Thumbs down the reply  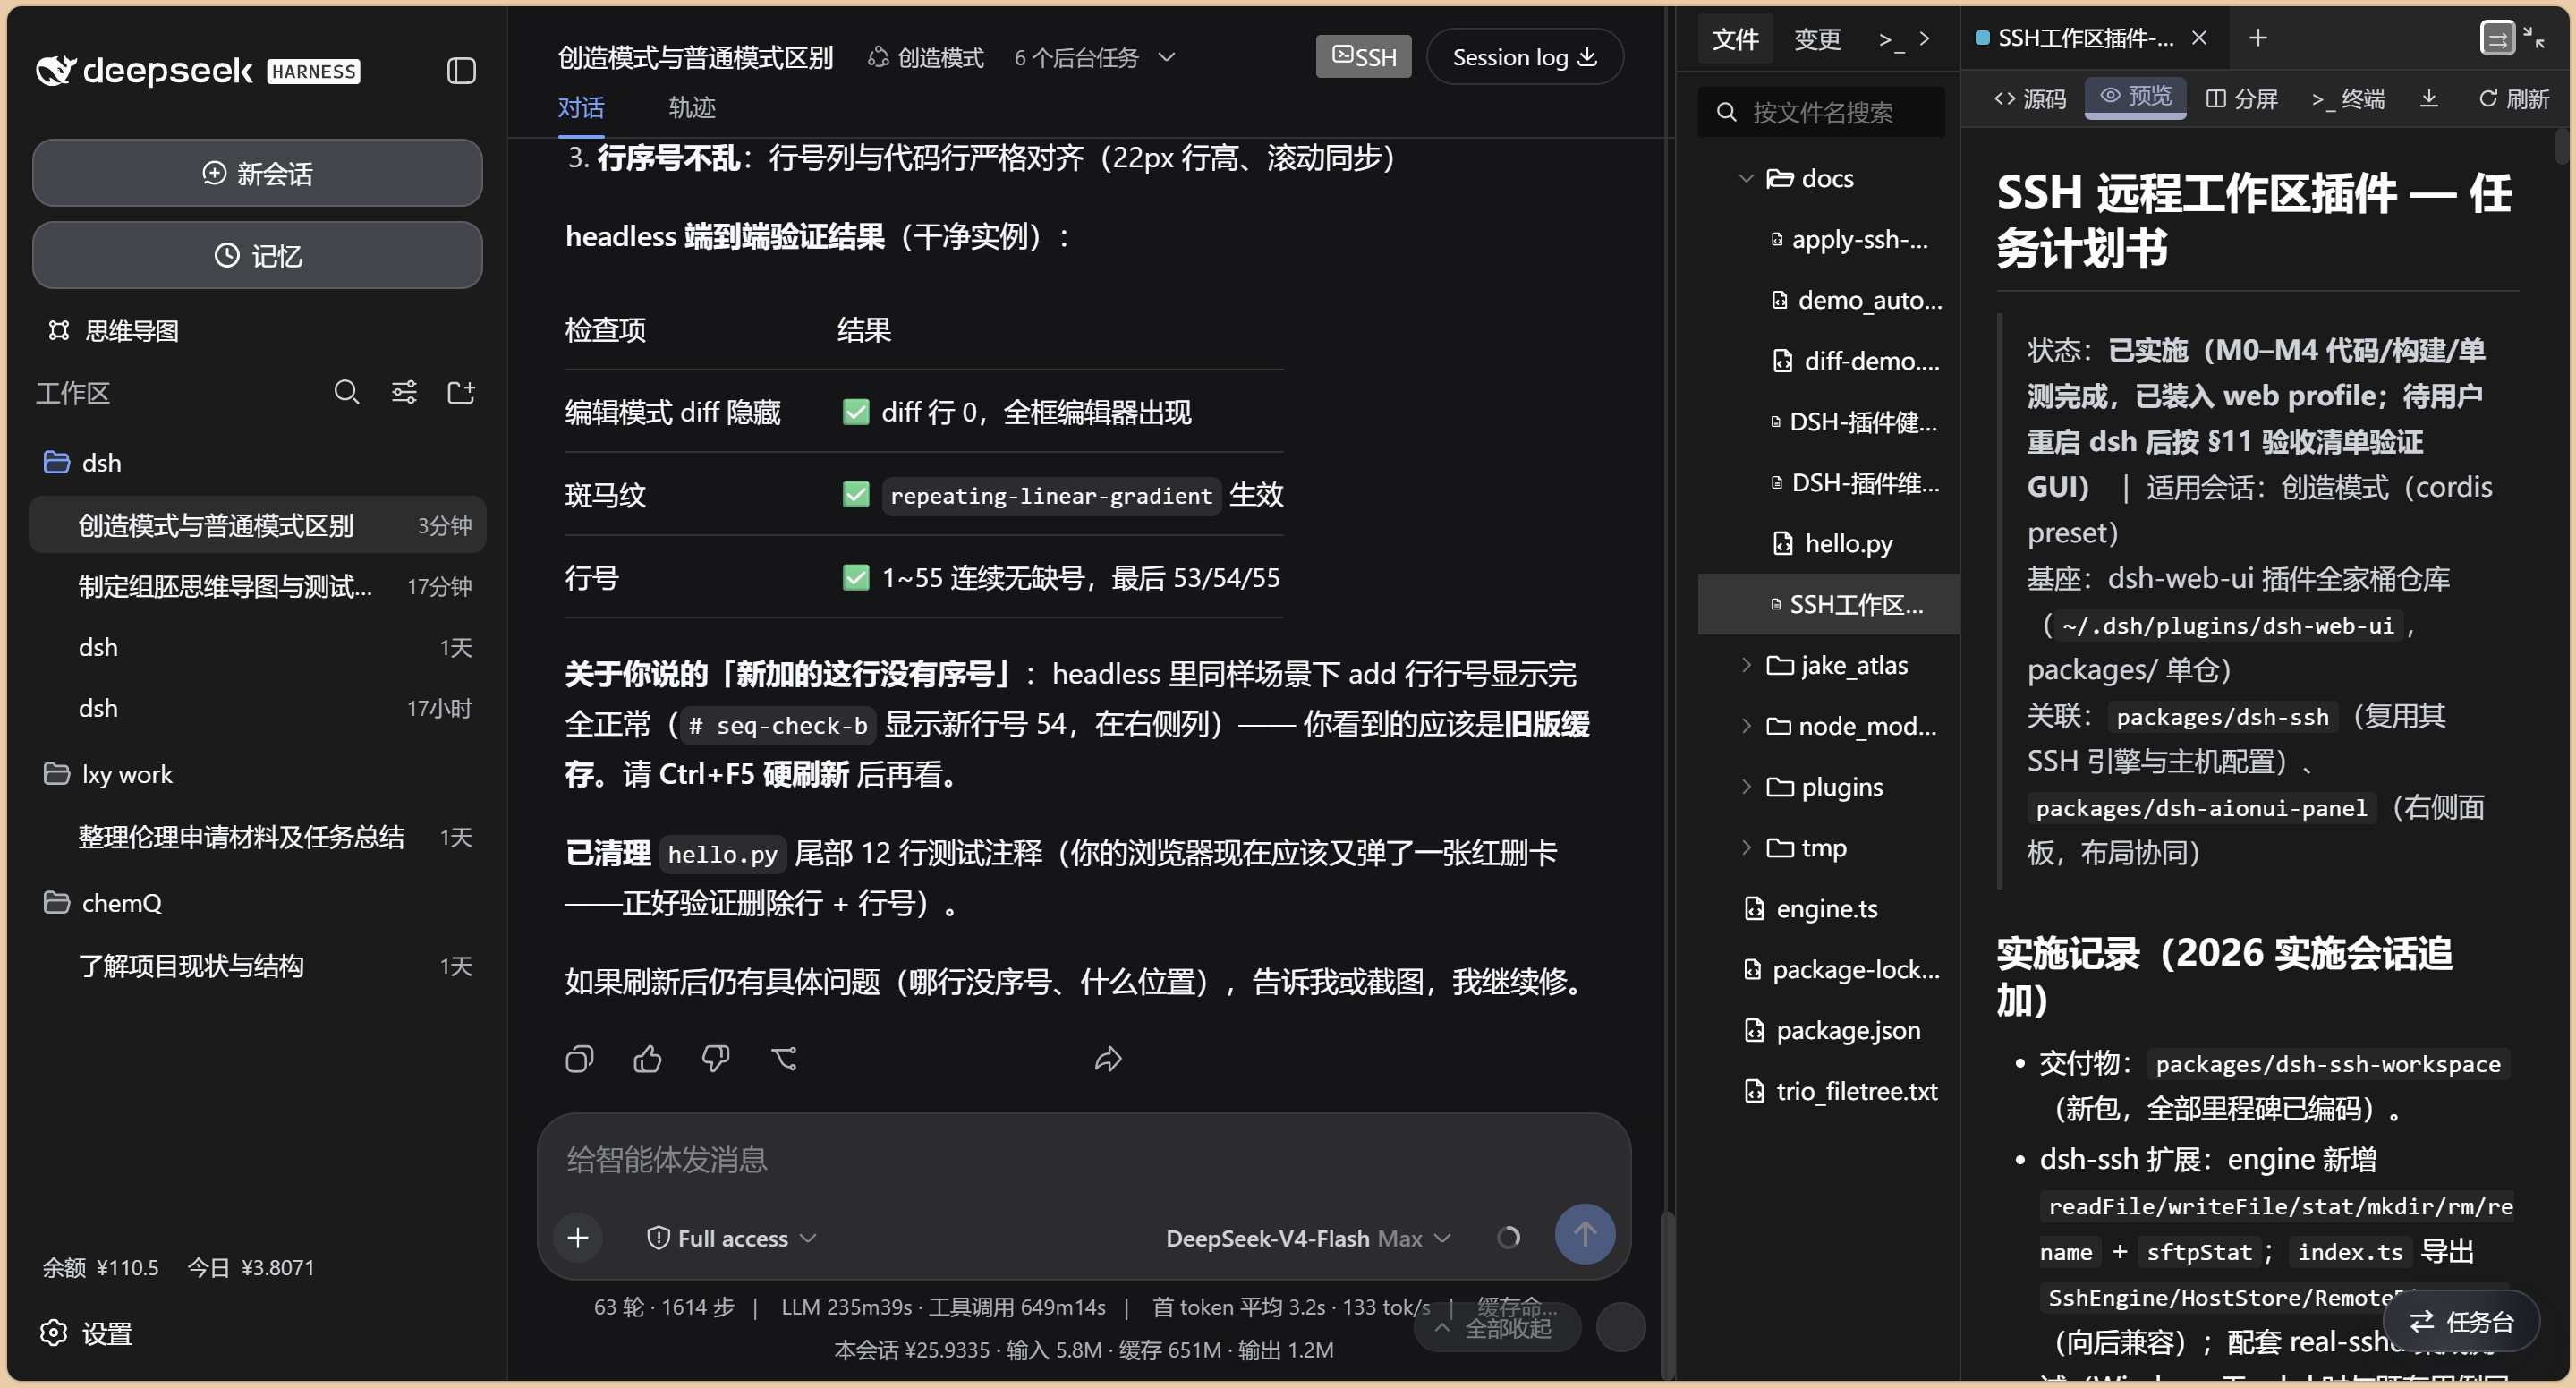point(716,1058)
